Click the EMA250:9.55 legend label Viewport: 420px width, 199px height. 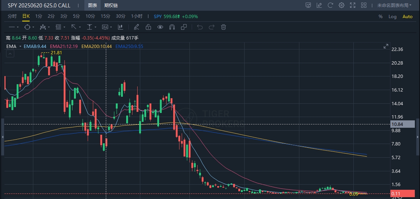pyautogui.click(x=130, y=47)
